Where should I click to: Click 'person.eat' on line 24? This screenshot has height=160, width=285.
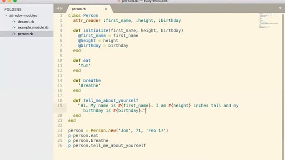(85, 136)
